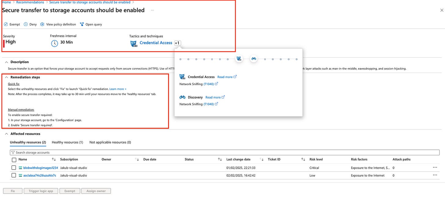Click the Deny toolbar action
Viewport: 445px width, 198px height.
tap(30, 24)
